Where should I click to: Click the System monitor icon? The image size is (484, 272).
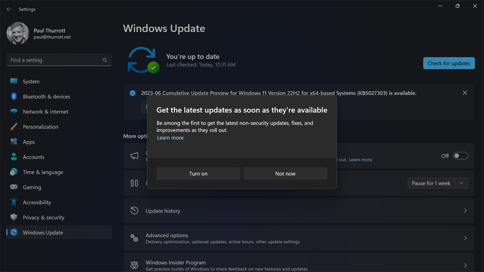tap(14, 81)
